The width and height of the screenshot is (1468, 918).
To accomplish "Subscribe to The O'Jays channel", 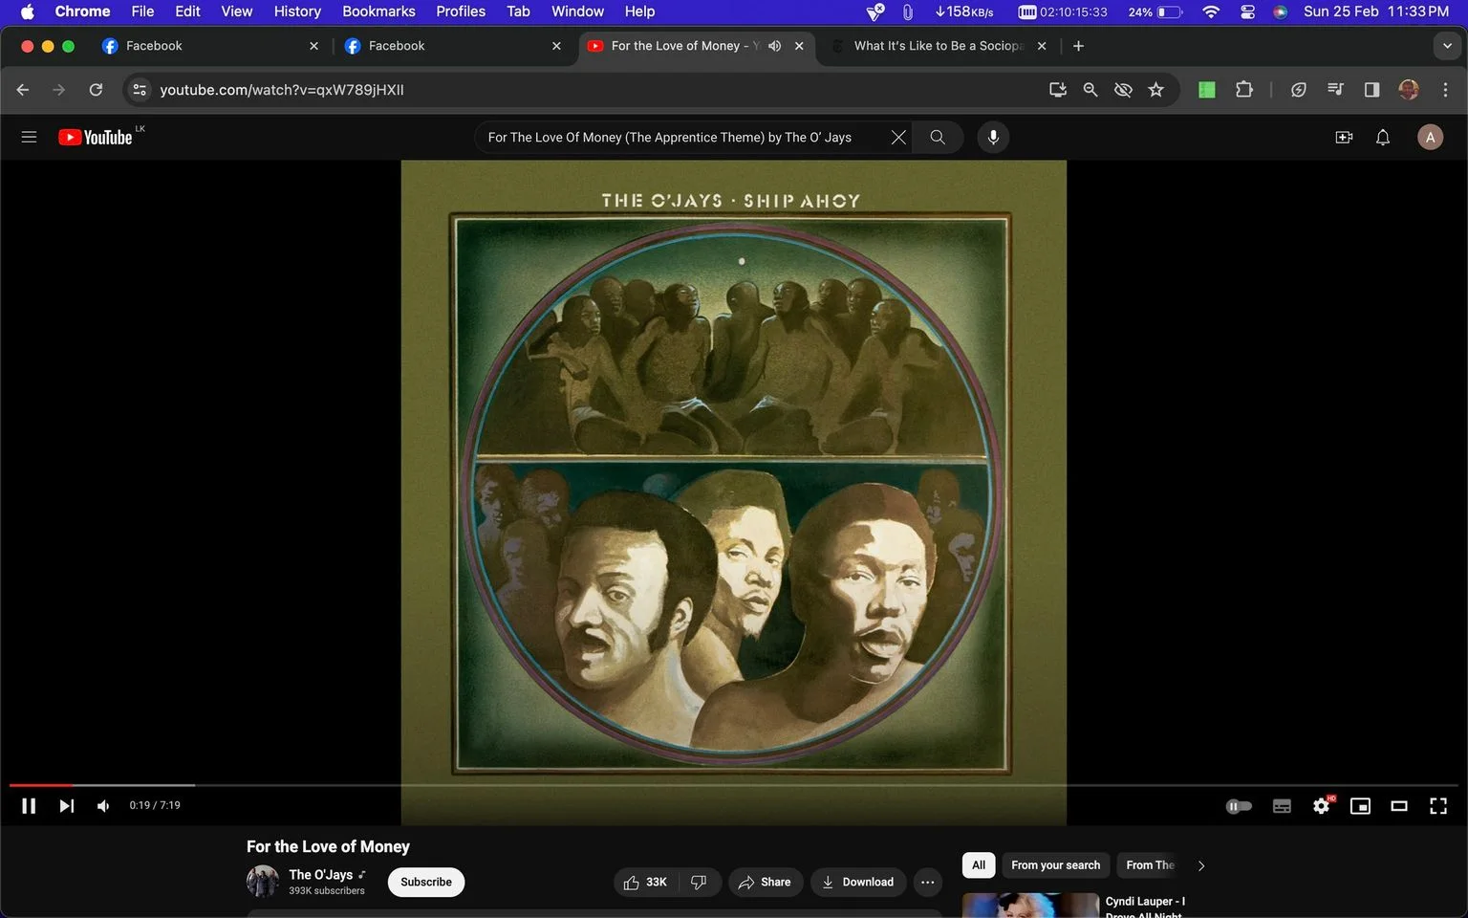I will tap(426, 882).
